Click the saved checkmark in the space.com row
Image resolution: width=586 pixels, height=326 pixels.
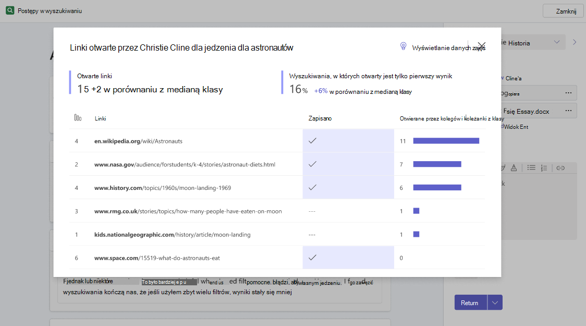pyautogui.click(x=312, y=257)
